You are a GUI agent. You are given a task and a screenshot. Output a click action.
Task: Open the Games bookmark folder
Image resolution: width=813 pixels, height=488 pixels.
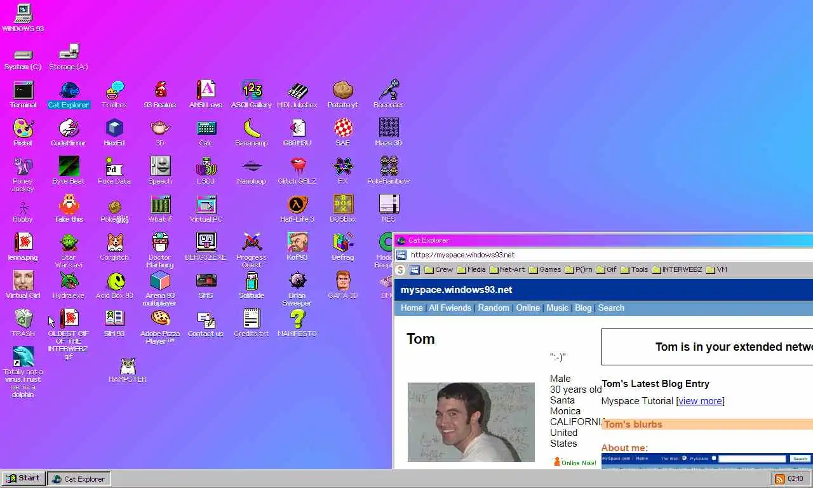545,269
